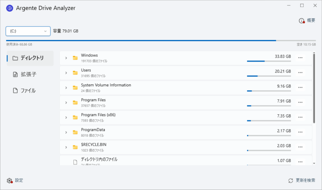Open the settings gear icon
Image resolution: width=322 pixels, height=190 pixels.
[9, 181]
